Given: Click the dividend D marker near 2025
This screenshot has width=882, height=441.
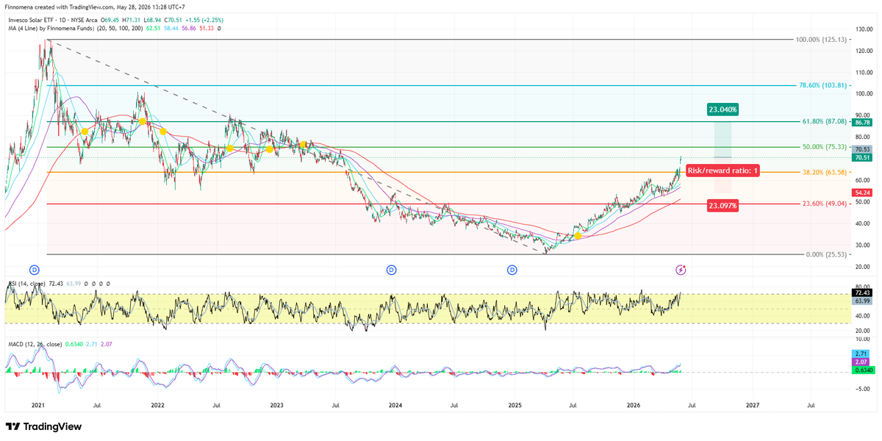Looking at the screenshot, I should 512,270.
